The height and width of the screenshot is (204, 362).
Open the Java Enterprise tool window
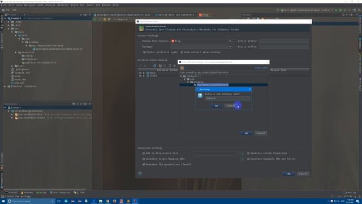point(60,193)
